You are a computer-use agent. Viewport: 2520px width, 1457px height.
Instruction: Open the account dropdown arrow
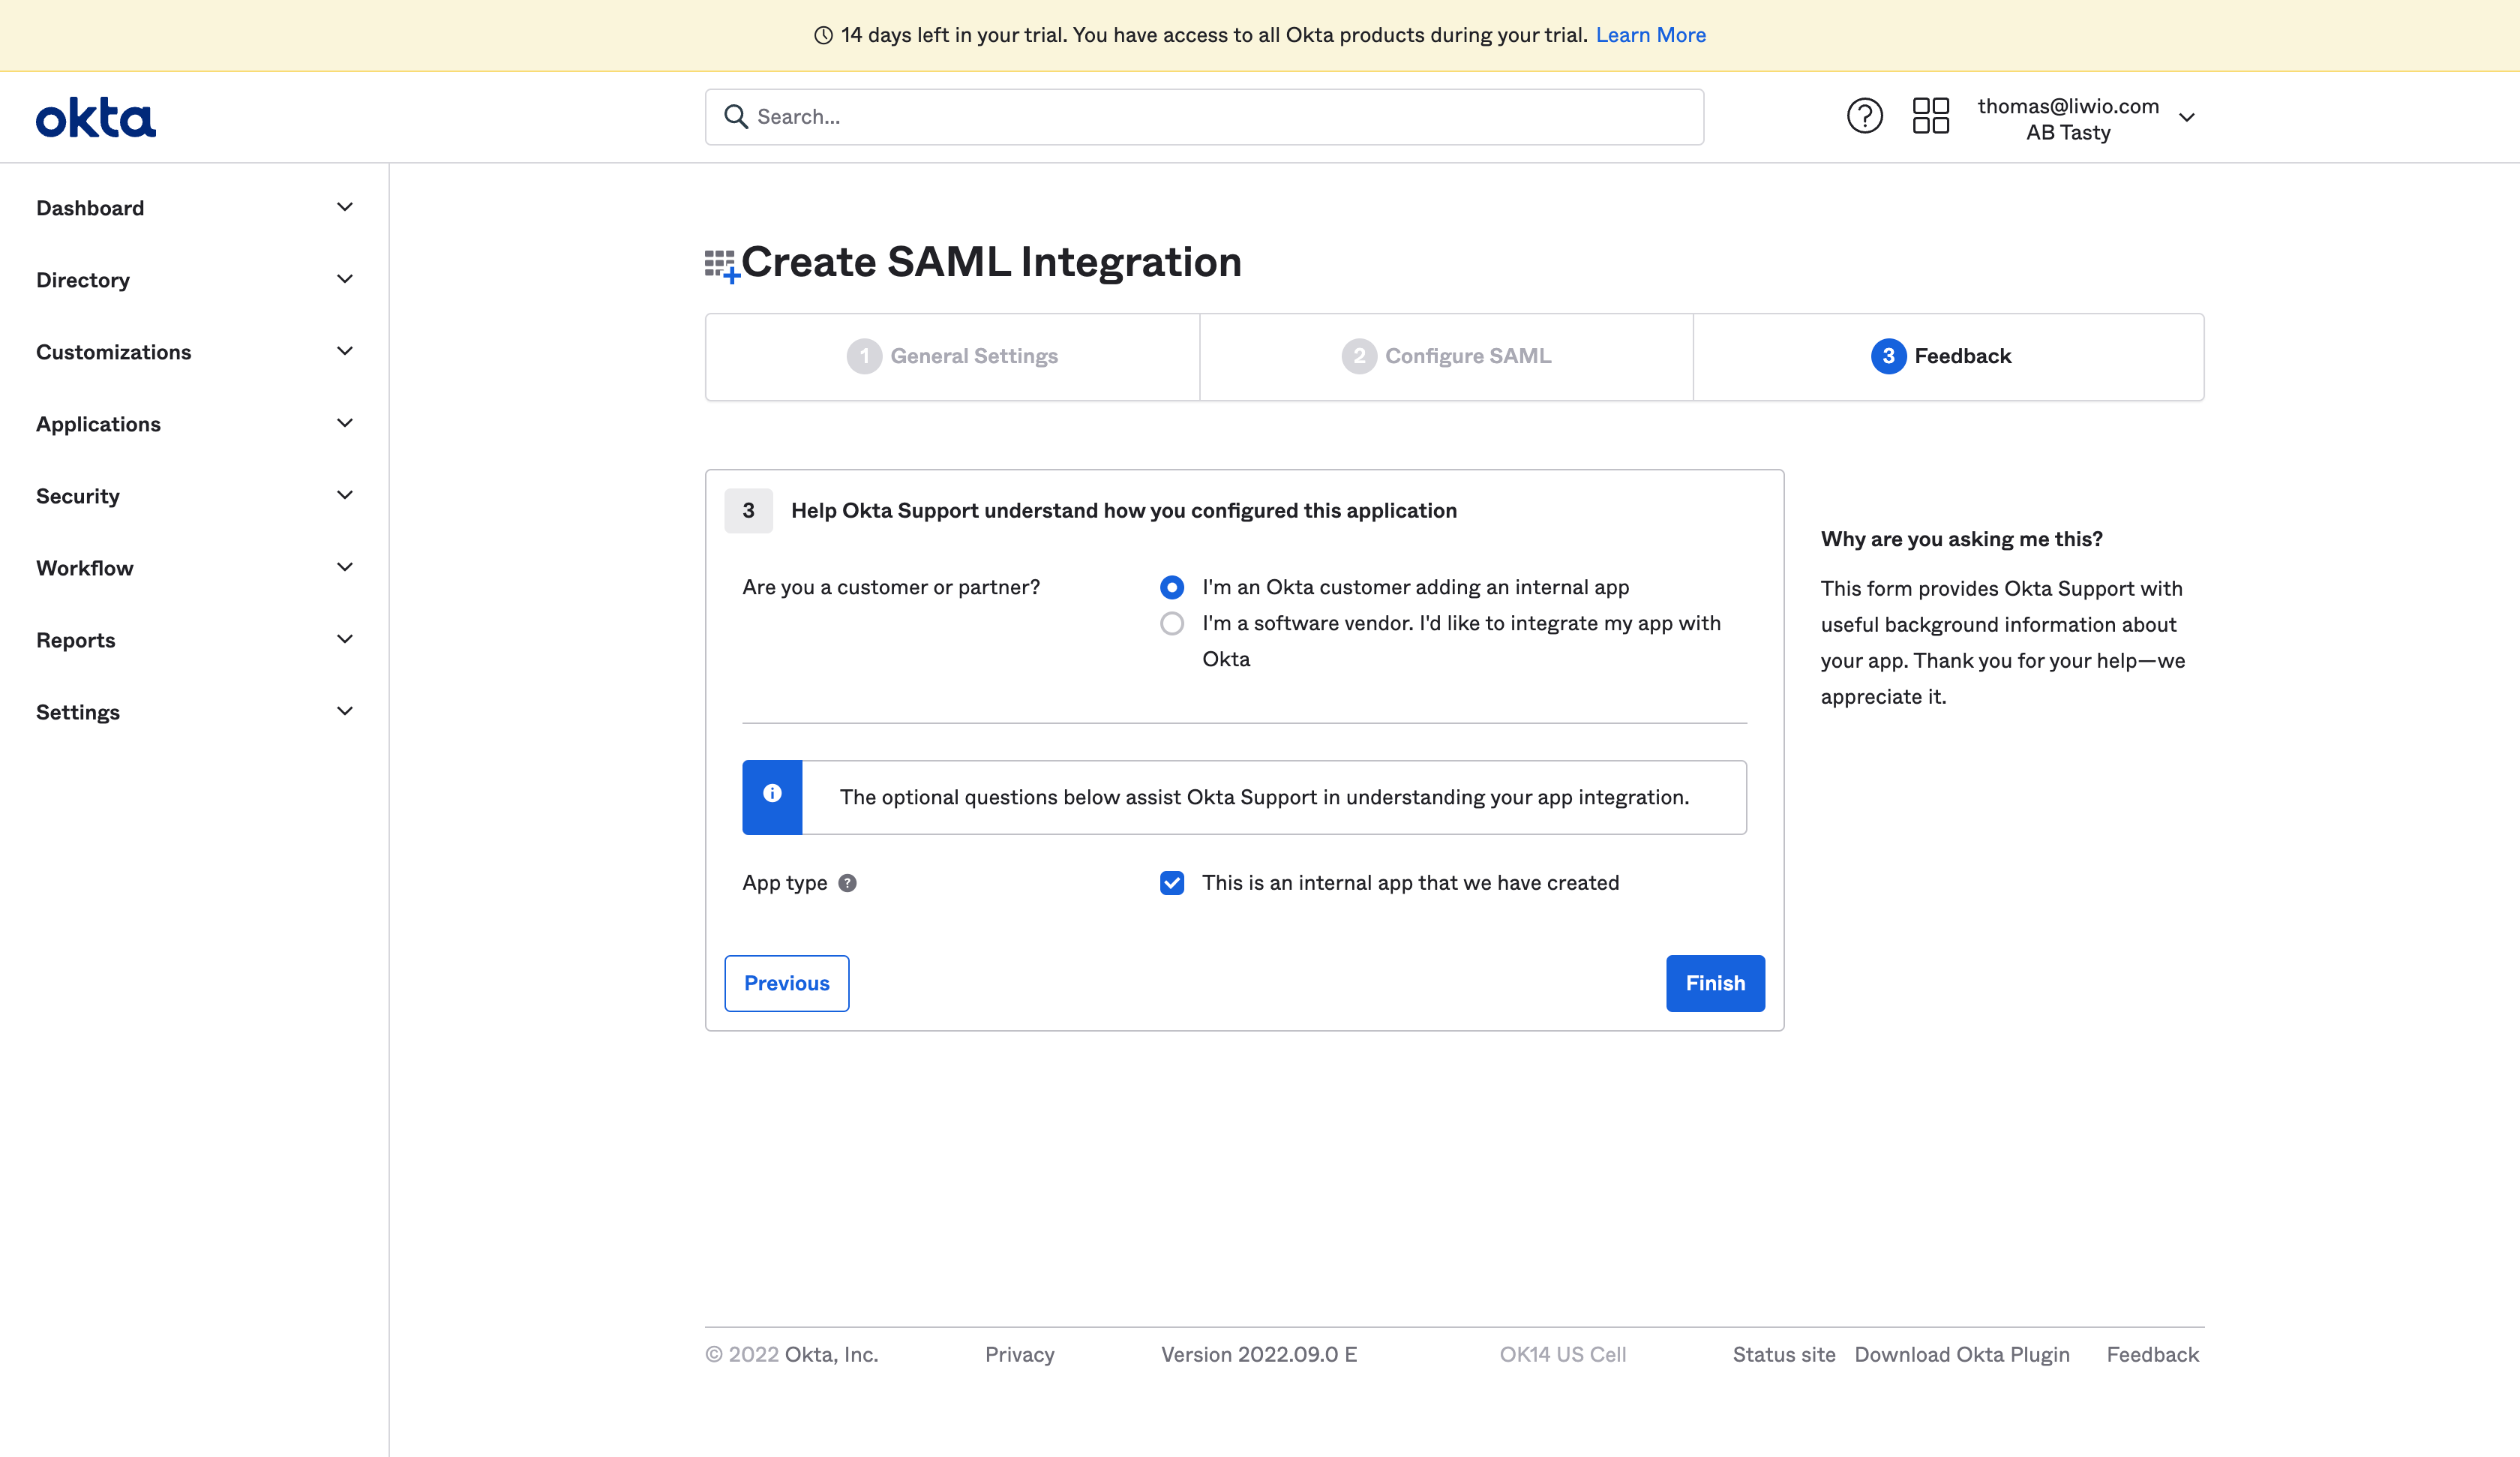click(2187, 118)
